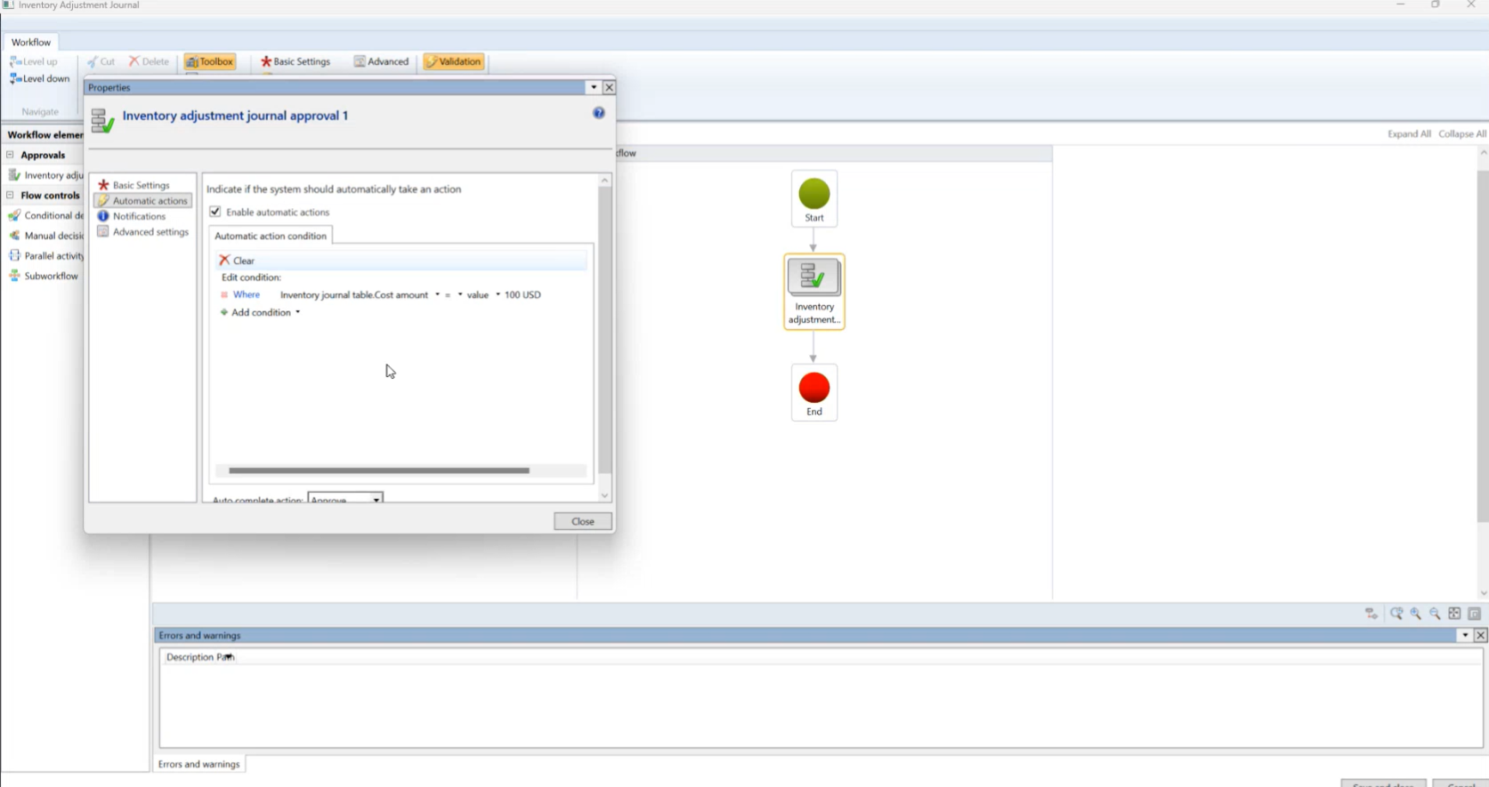This screenshot has height=787, width=1489.
Task: Open the Properties panel options dropdown arrow
Action: click(594, 87)
